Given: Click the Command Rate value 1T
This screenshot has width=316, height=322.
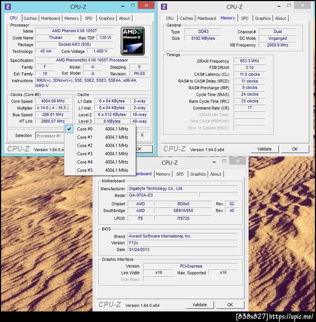Looking at the screenshot, I should [x=250, y=108].
